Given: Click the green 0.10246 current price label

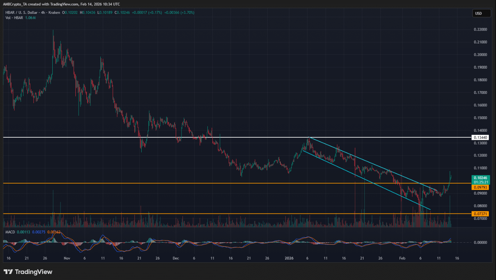Looking at the screenshot, I should [479, 177].
